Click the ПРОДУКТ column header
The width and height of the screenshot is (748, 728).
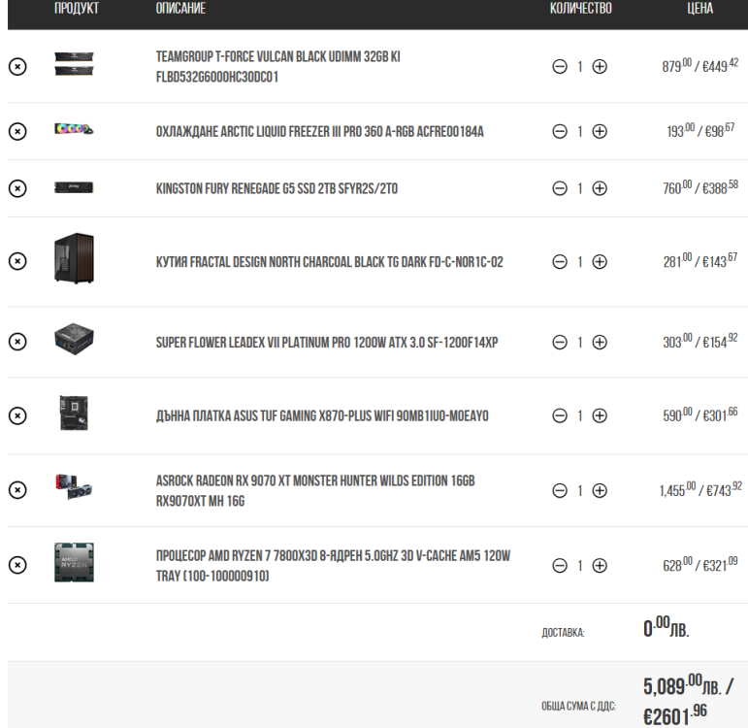[x=77, y=8]
